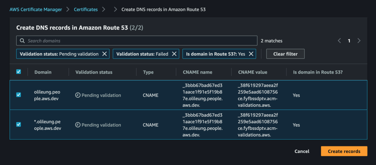Toggle the select-all checkbox in header
376x165 pixels.
[x=18, y=72]
